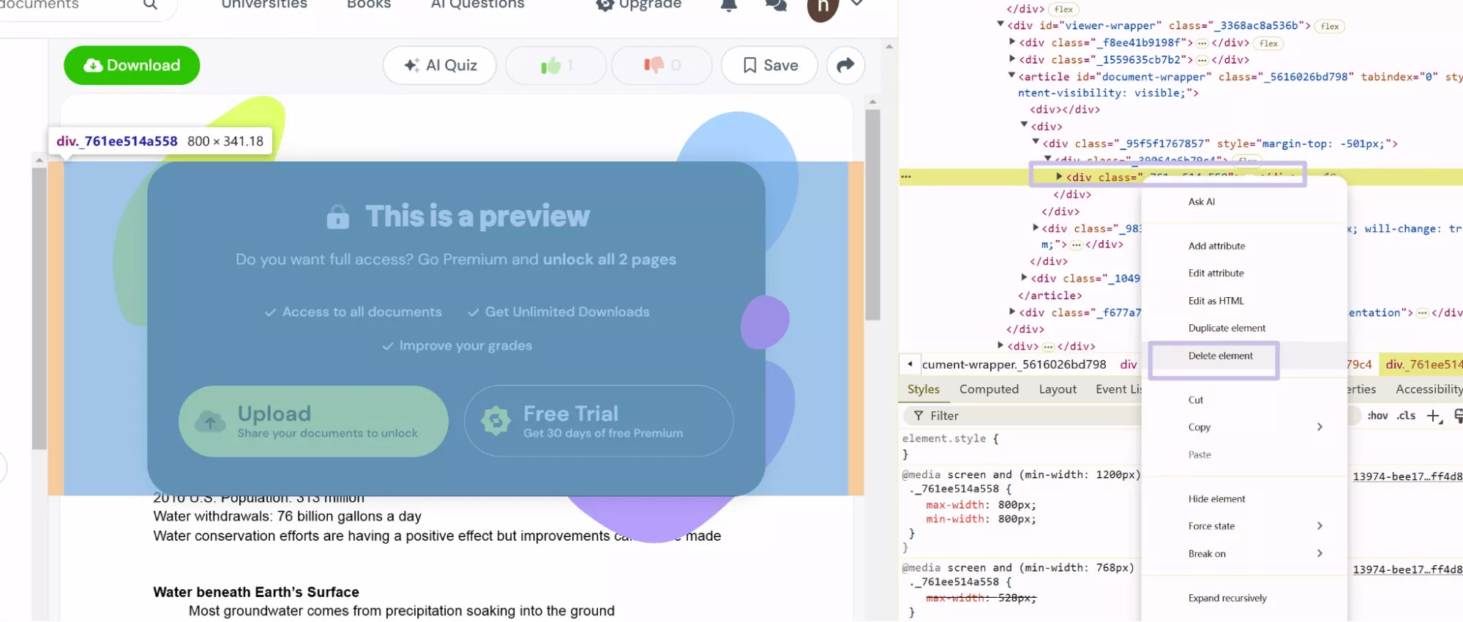Click the share arrow button
This screenshot has height=622, width=1463.
click(845, 65)
